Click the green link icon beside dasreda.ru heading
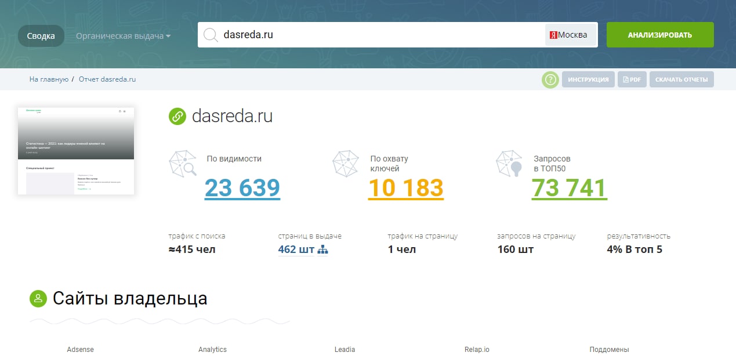The image size is (736, 356). pyautogui.click(x=177, y=116)
